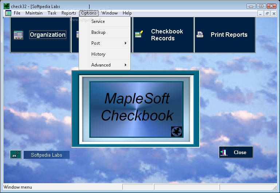
Task: Open the File menu
Action: click(17, 13)
